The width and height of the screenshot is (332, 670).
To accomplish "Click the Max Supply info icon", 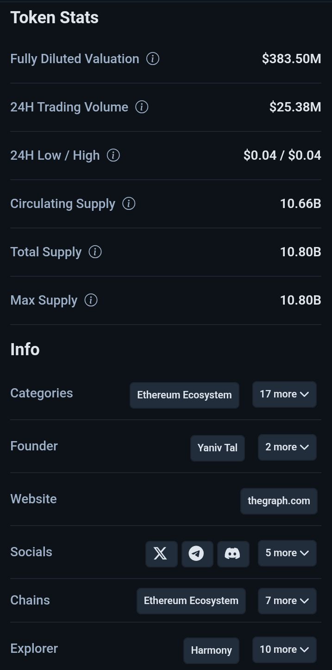I will [91, 300].
